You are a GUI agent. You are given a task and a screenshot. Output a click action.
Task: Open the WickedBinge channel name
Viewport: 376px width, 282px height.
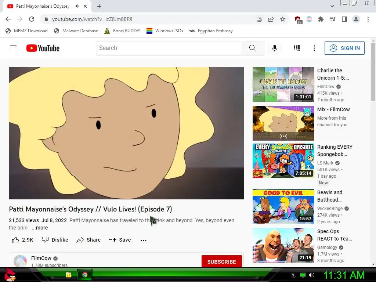330,209
